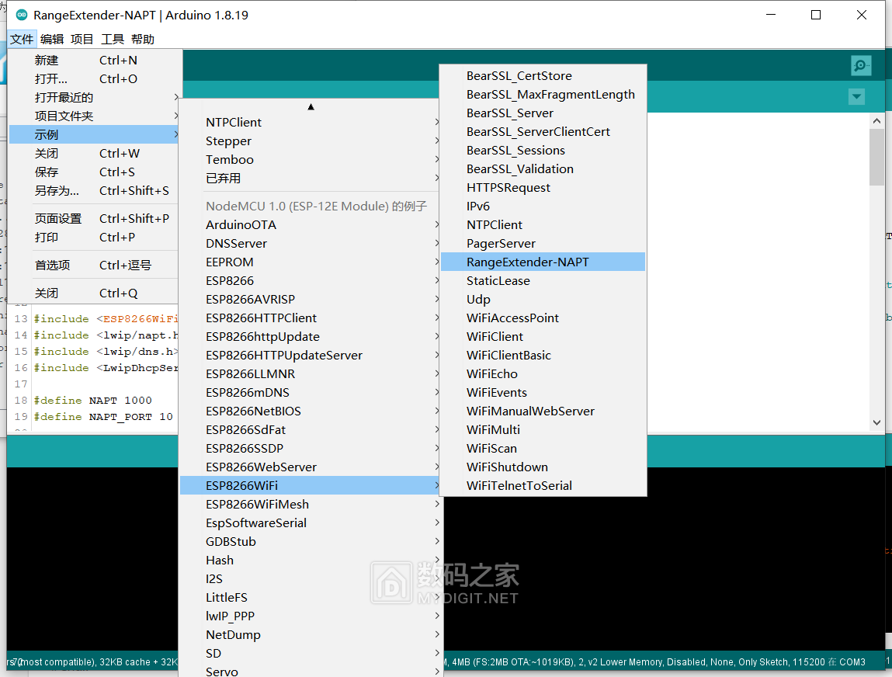Open the EspSoftwareSerial examples entry

(311, 523)
